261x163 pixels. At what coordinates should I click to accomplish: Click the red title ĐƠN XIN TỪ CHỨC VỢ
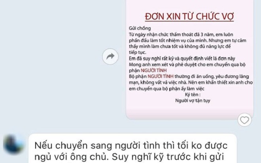[x=189, y=17]
